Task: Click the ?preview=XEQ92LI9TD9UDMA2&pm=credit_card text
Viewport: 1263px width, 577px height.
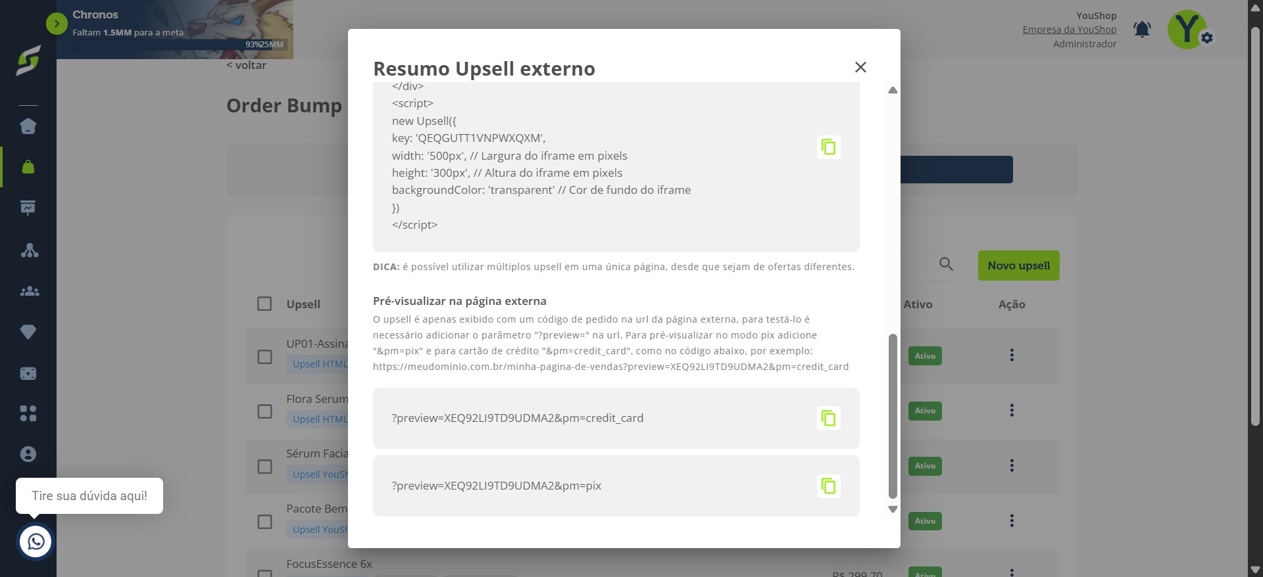Action: pos(518,418)
